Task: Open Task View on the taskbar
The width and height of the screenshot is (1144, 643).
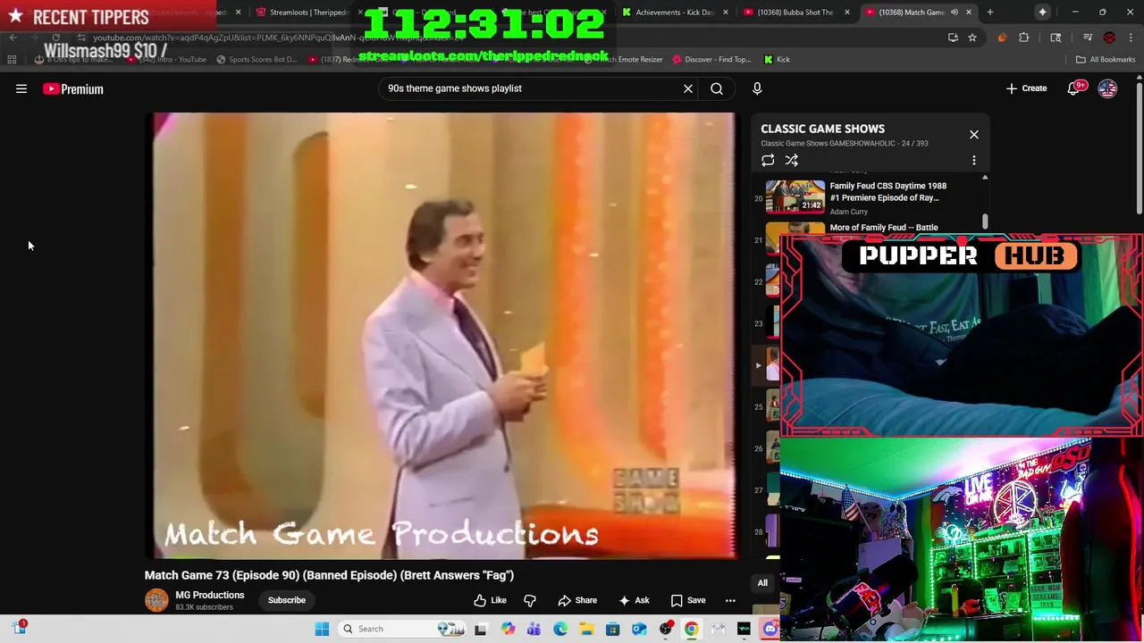Action: click(480, 629)
